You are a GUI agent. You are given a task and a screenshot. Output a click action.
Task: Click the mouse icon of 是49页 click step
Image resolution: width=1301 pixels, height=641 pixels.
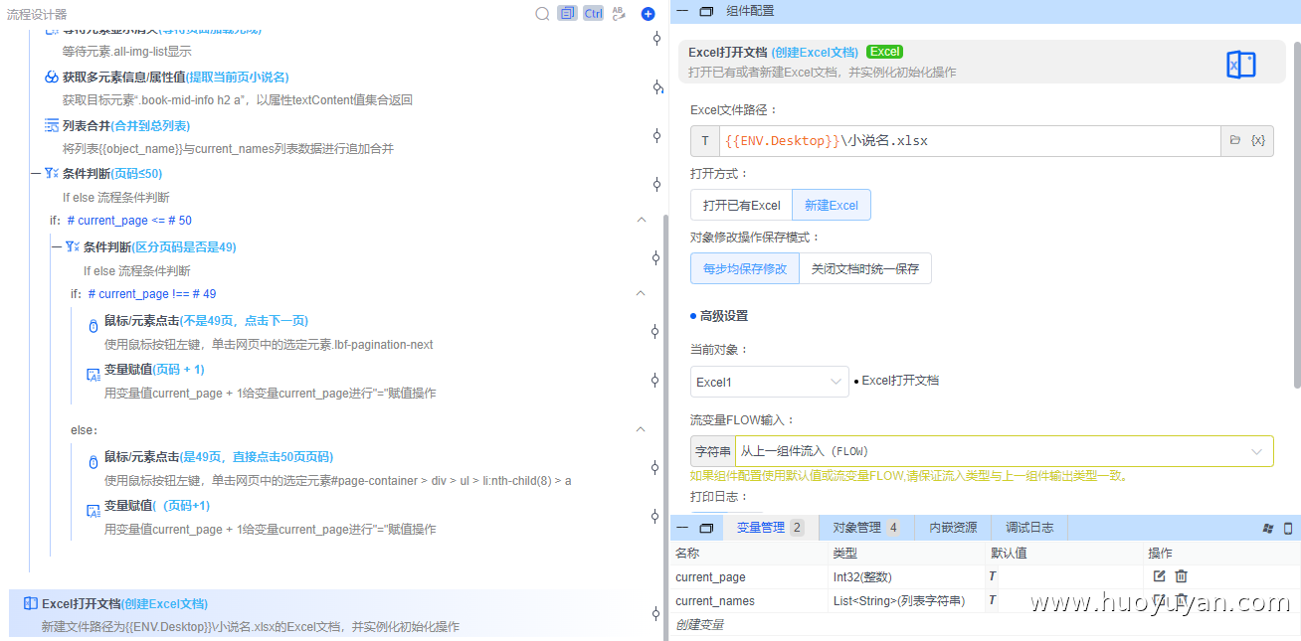pos(93,462)
